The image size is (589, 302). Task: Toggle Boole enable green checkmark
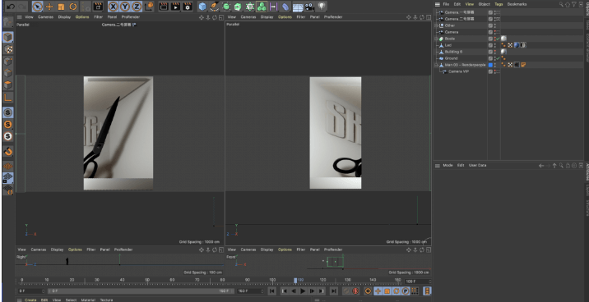coord(498,39)
